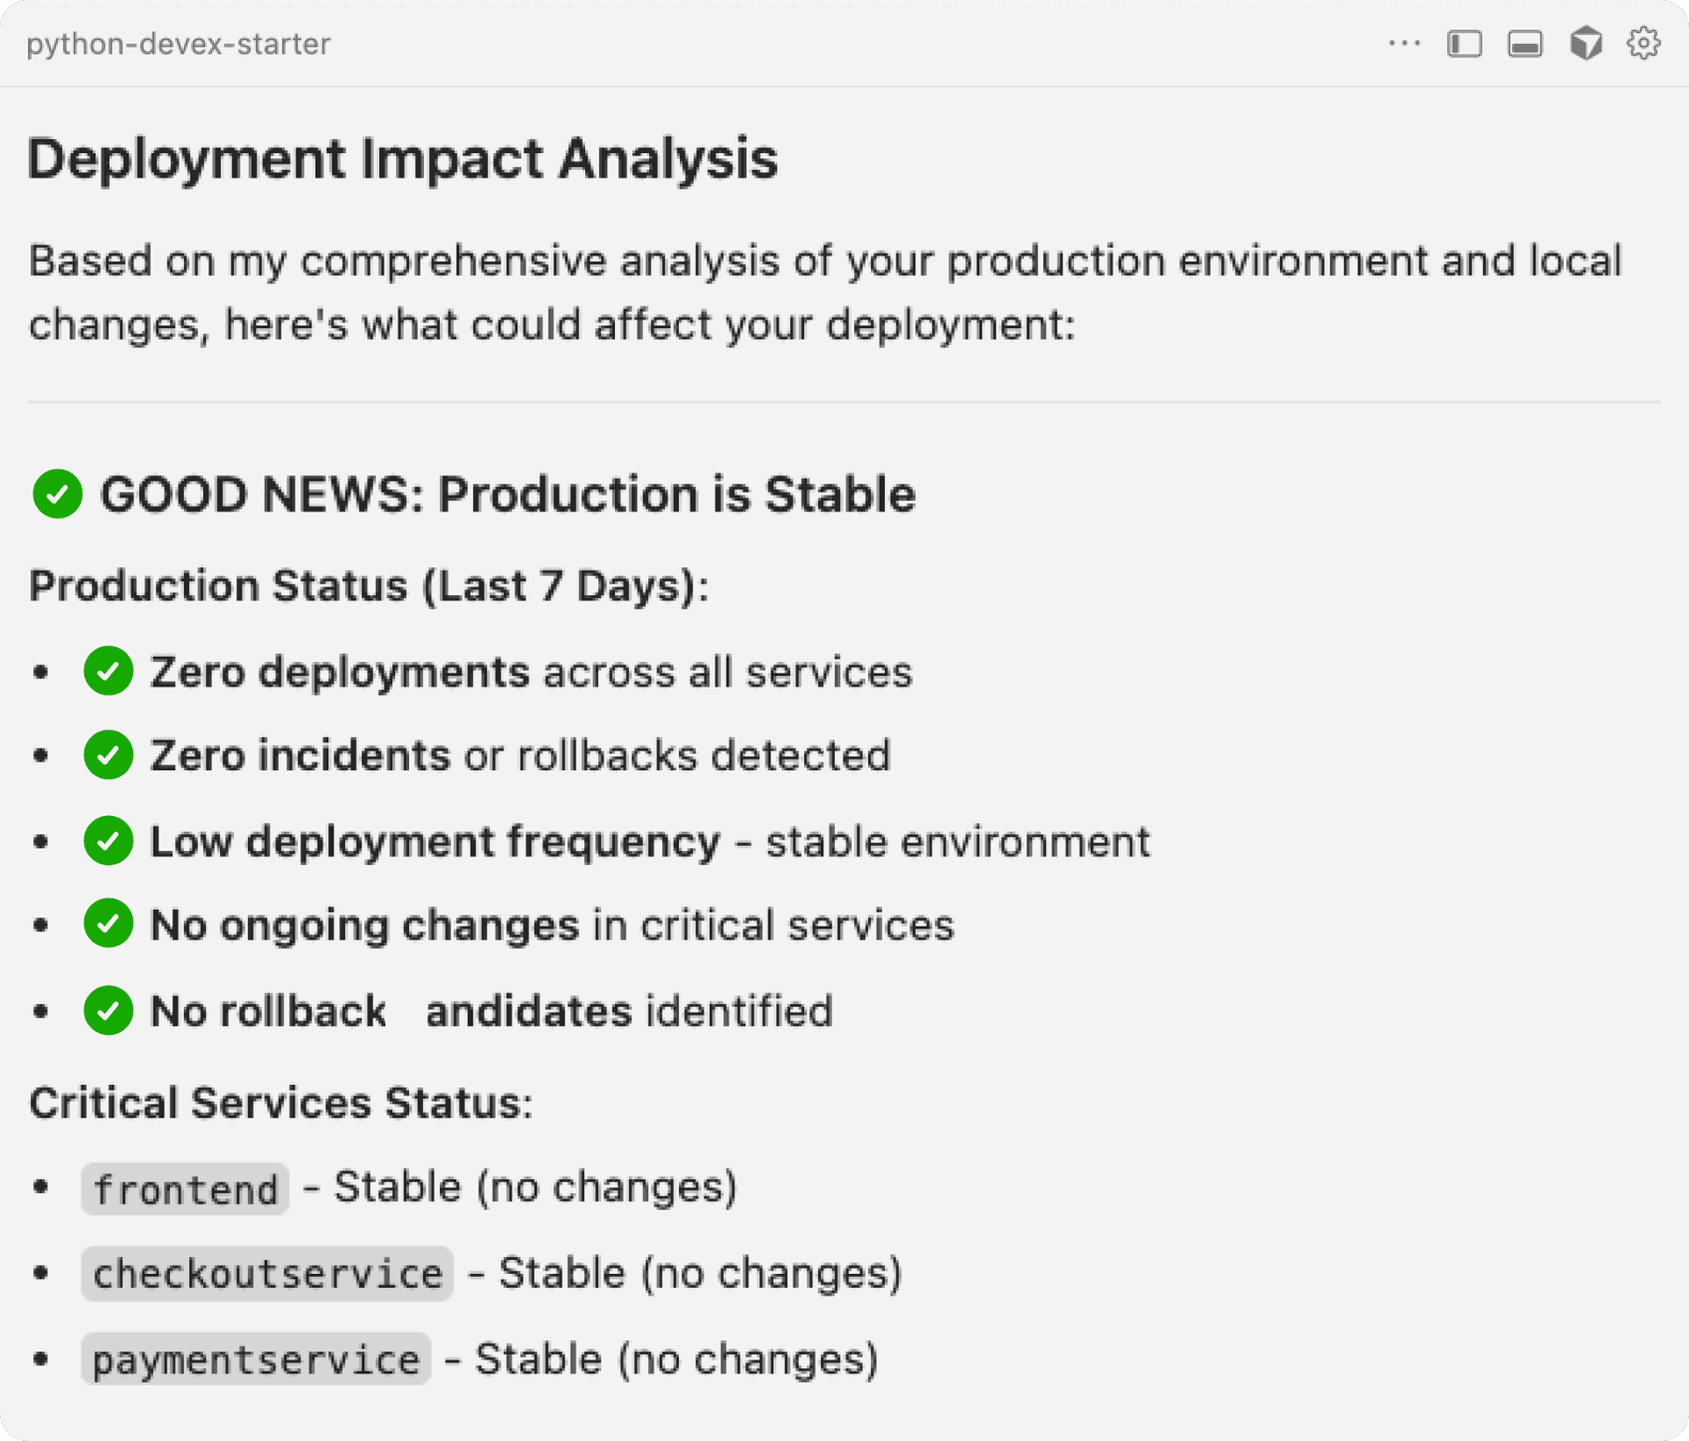Click the frontend code tag
Viewport: 1689px width, 1441px height.
pyautogui.click(x=186, y=1189)
